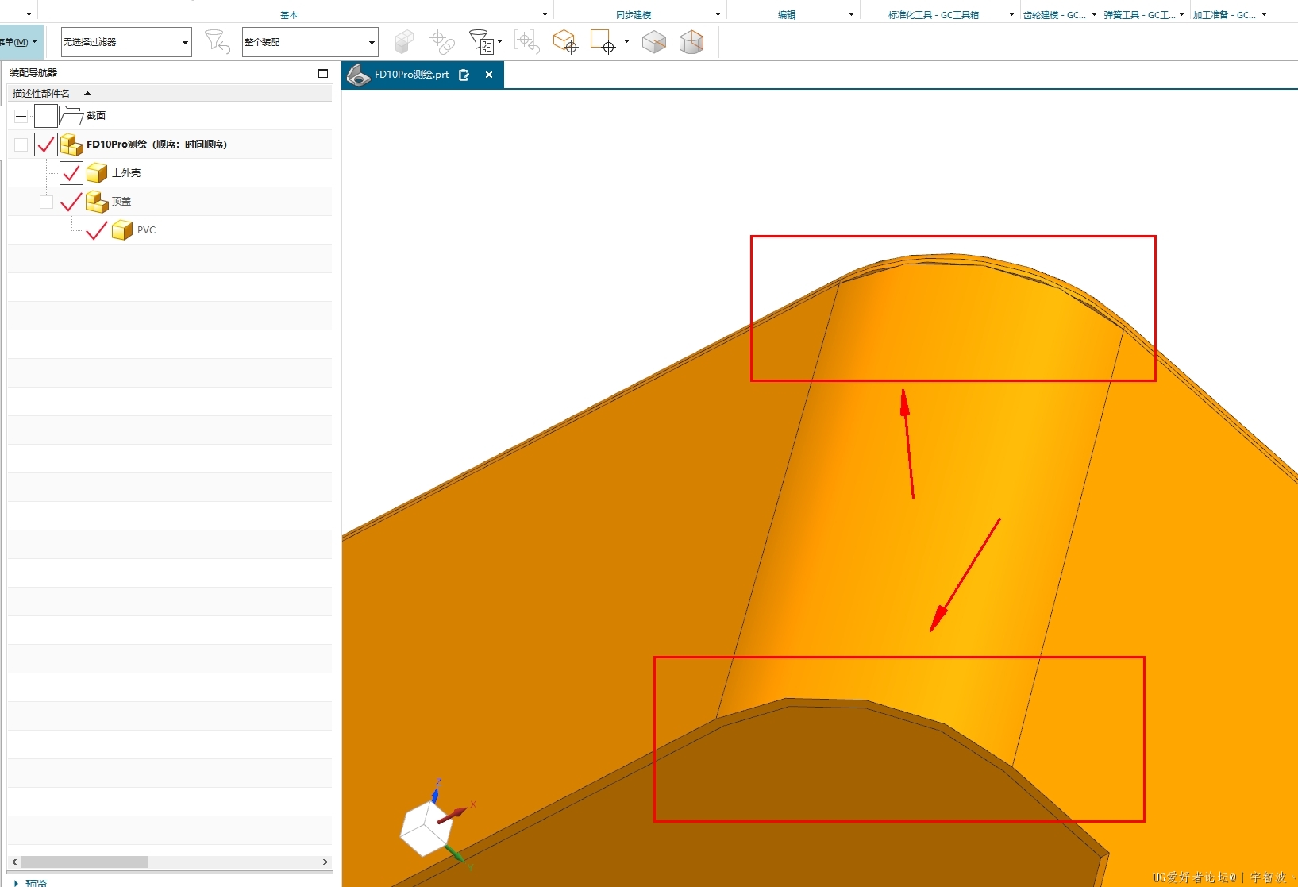The width and height of the screenshot is (1298, 887).
Task: Open the 标准化工具 - GC工具箱 group
Action: 934,15
